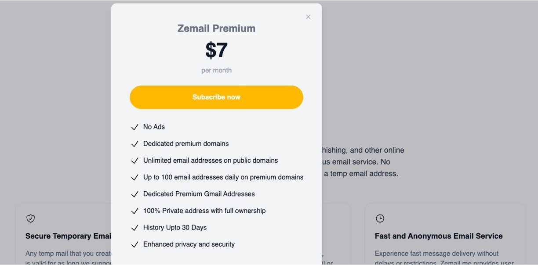Click the clock icon on the Fast Email card
The image size is (538, 265).
click(x=380, y=218)
